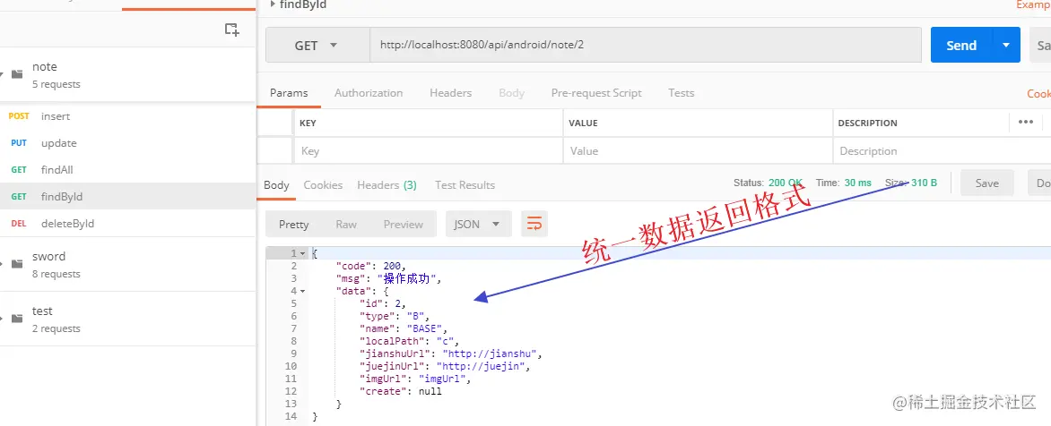Select the PUT update request
This screenshot has height=426, width=1051.
pyautogui.click(x=128, y=143)
